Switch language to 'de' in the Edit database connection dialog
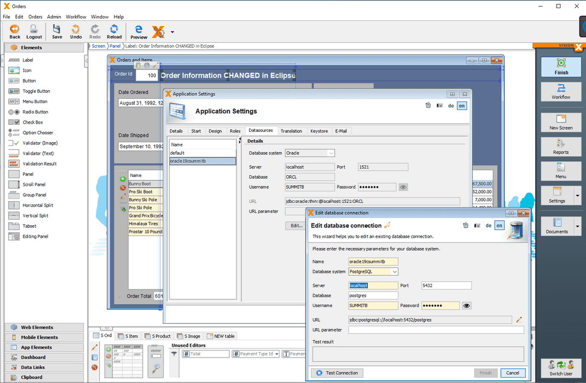 point(488,225)
